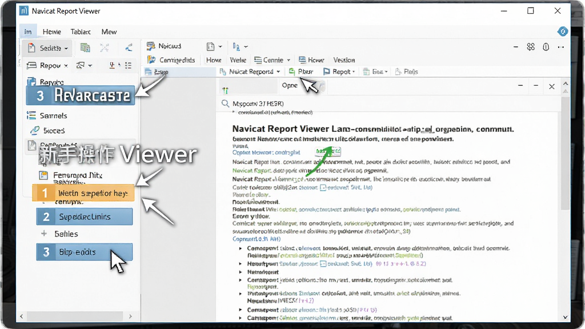
Task: Click the Cemigedidts toolbar button
Action: pyautogui.click(x=171, y=60)
